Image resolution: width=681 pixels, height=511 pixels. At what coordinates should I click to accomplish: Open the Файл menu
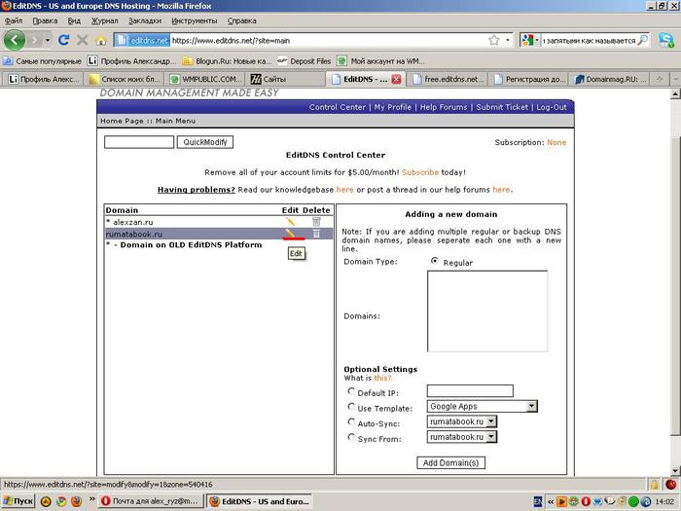tap(14, 20)
